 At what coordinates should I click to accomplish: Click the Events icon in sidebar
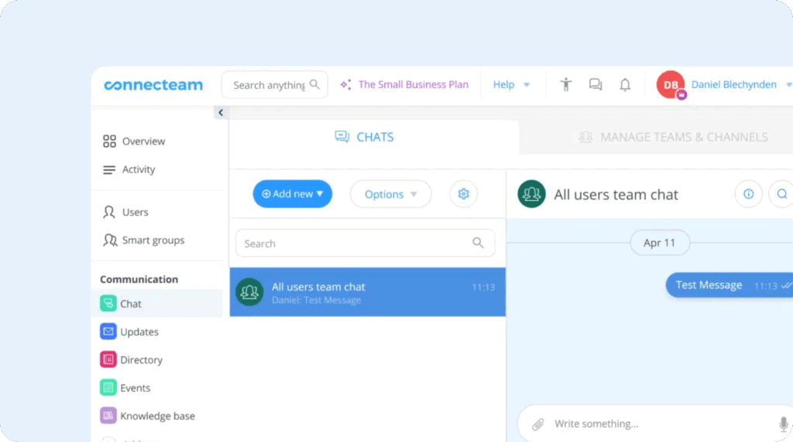[x=108, y=387]
